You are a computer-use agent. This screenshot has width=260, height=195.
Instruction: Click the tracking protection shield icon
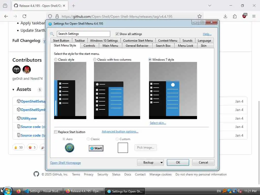click(50, 16)
